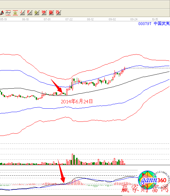Select the 07-22 date axis label

point(69,19)
